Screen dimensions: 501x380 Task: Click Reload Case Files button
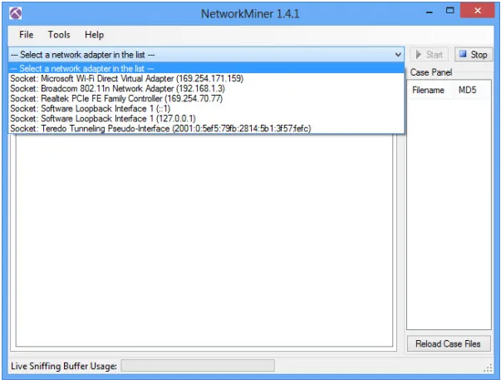(449, 344)
